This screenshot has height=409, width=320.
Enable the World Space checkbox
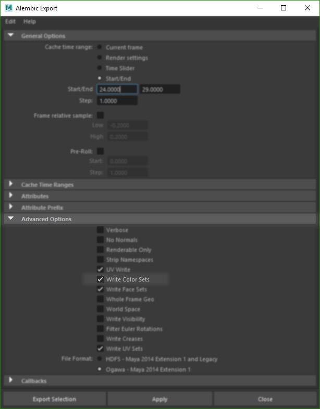[x=100, y=309]
